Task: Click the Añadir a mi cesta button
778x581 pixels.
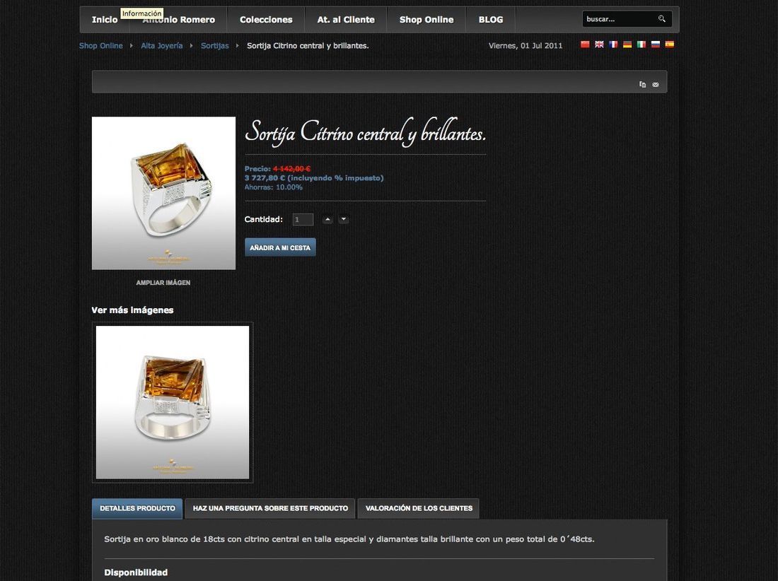Action: pyautogui.click(x=280, y=247)
